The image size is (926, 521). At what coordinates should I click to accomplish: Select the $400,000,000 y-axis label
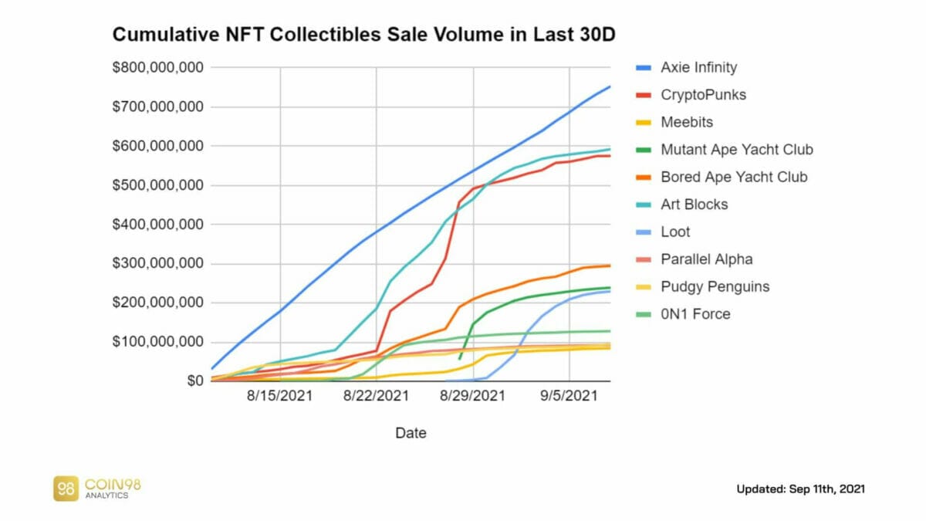coord(158,225)
